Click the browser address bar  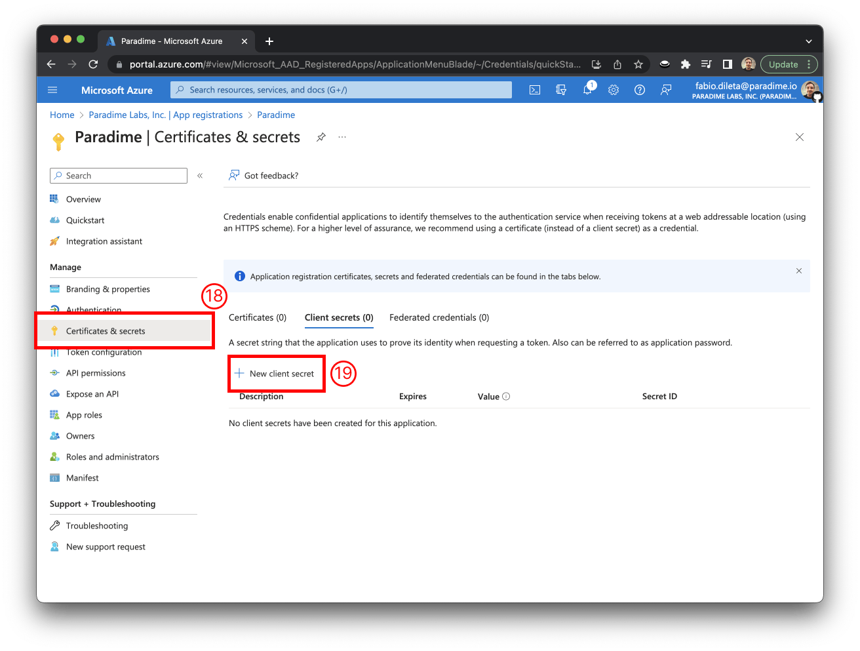pos(354,64)
